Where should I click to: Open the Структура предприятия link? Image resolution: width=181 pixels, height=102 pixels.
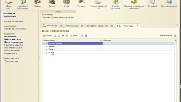pyautogui.click(x=13, y=45)
